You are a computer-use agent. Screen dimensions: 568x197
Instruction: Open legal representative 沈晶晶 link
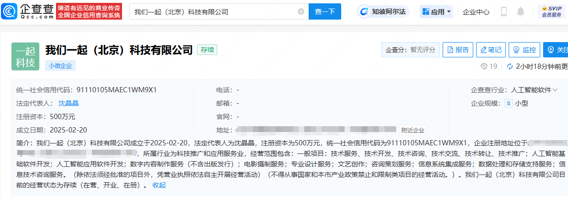click(x=68, y=103)
